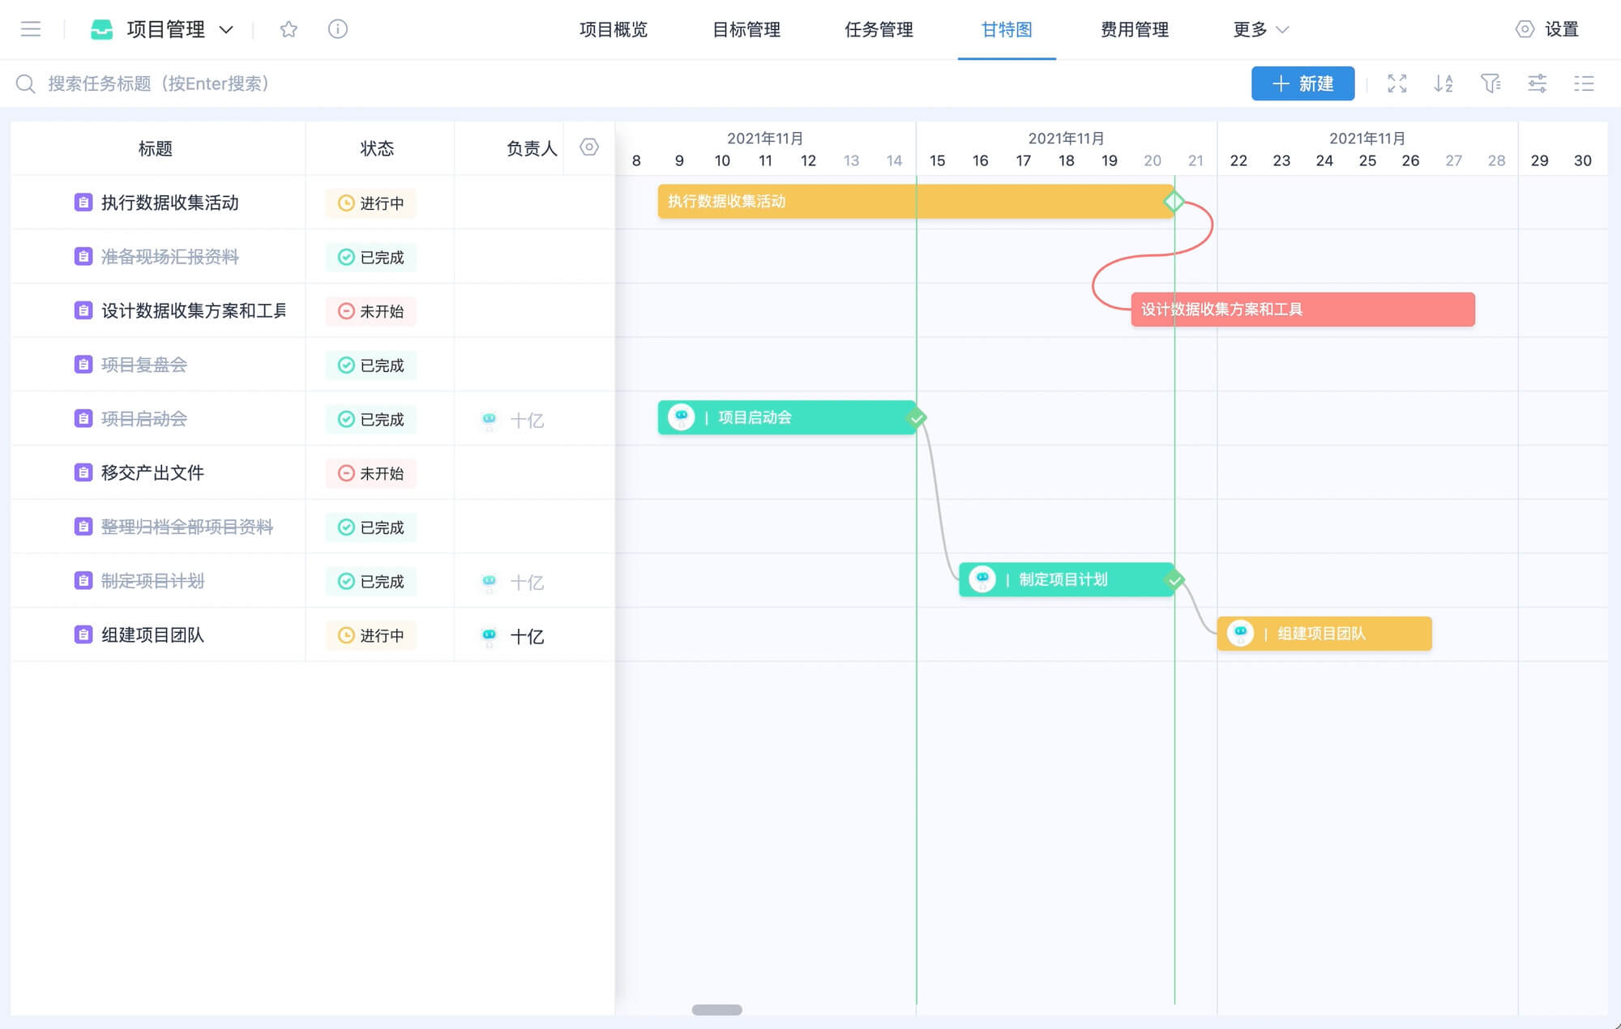Toggle the 已完成 status of 项目复盘会
This screenshot has width=1621, height=1029.
(371, 365)
